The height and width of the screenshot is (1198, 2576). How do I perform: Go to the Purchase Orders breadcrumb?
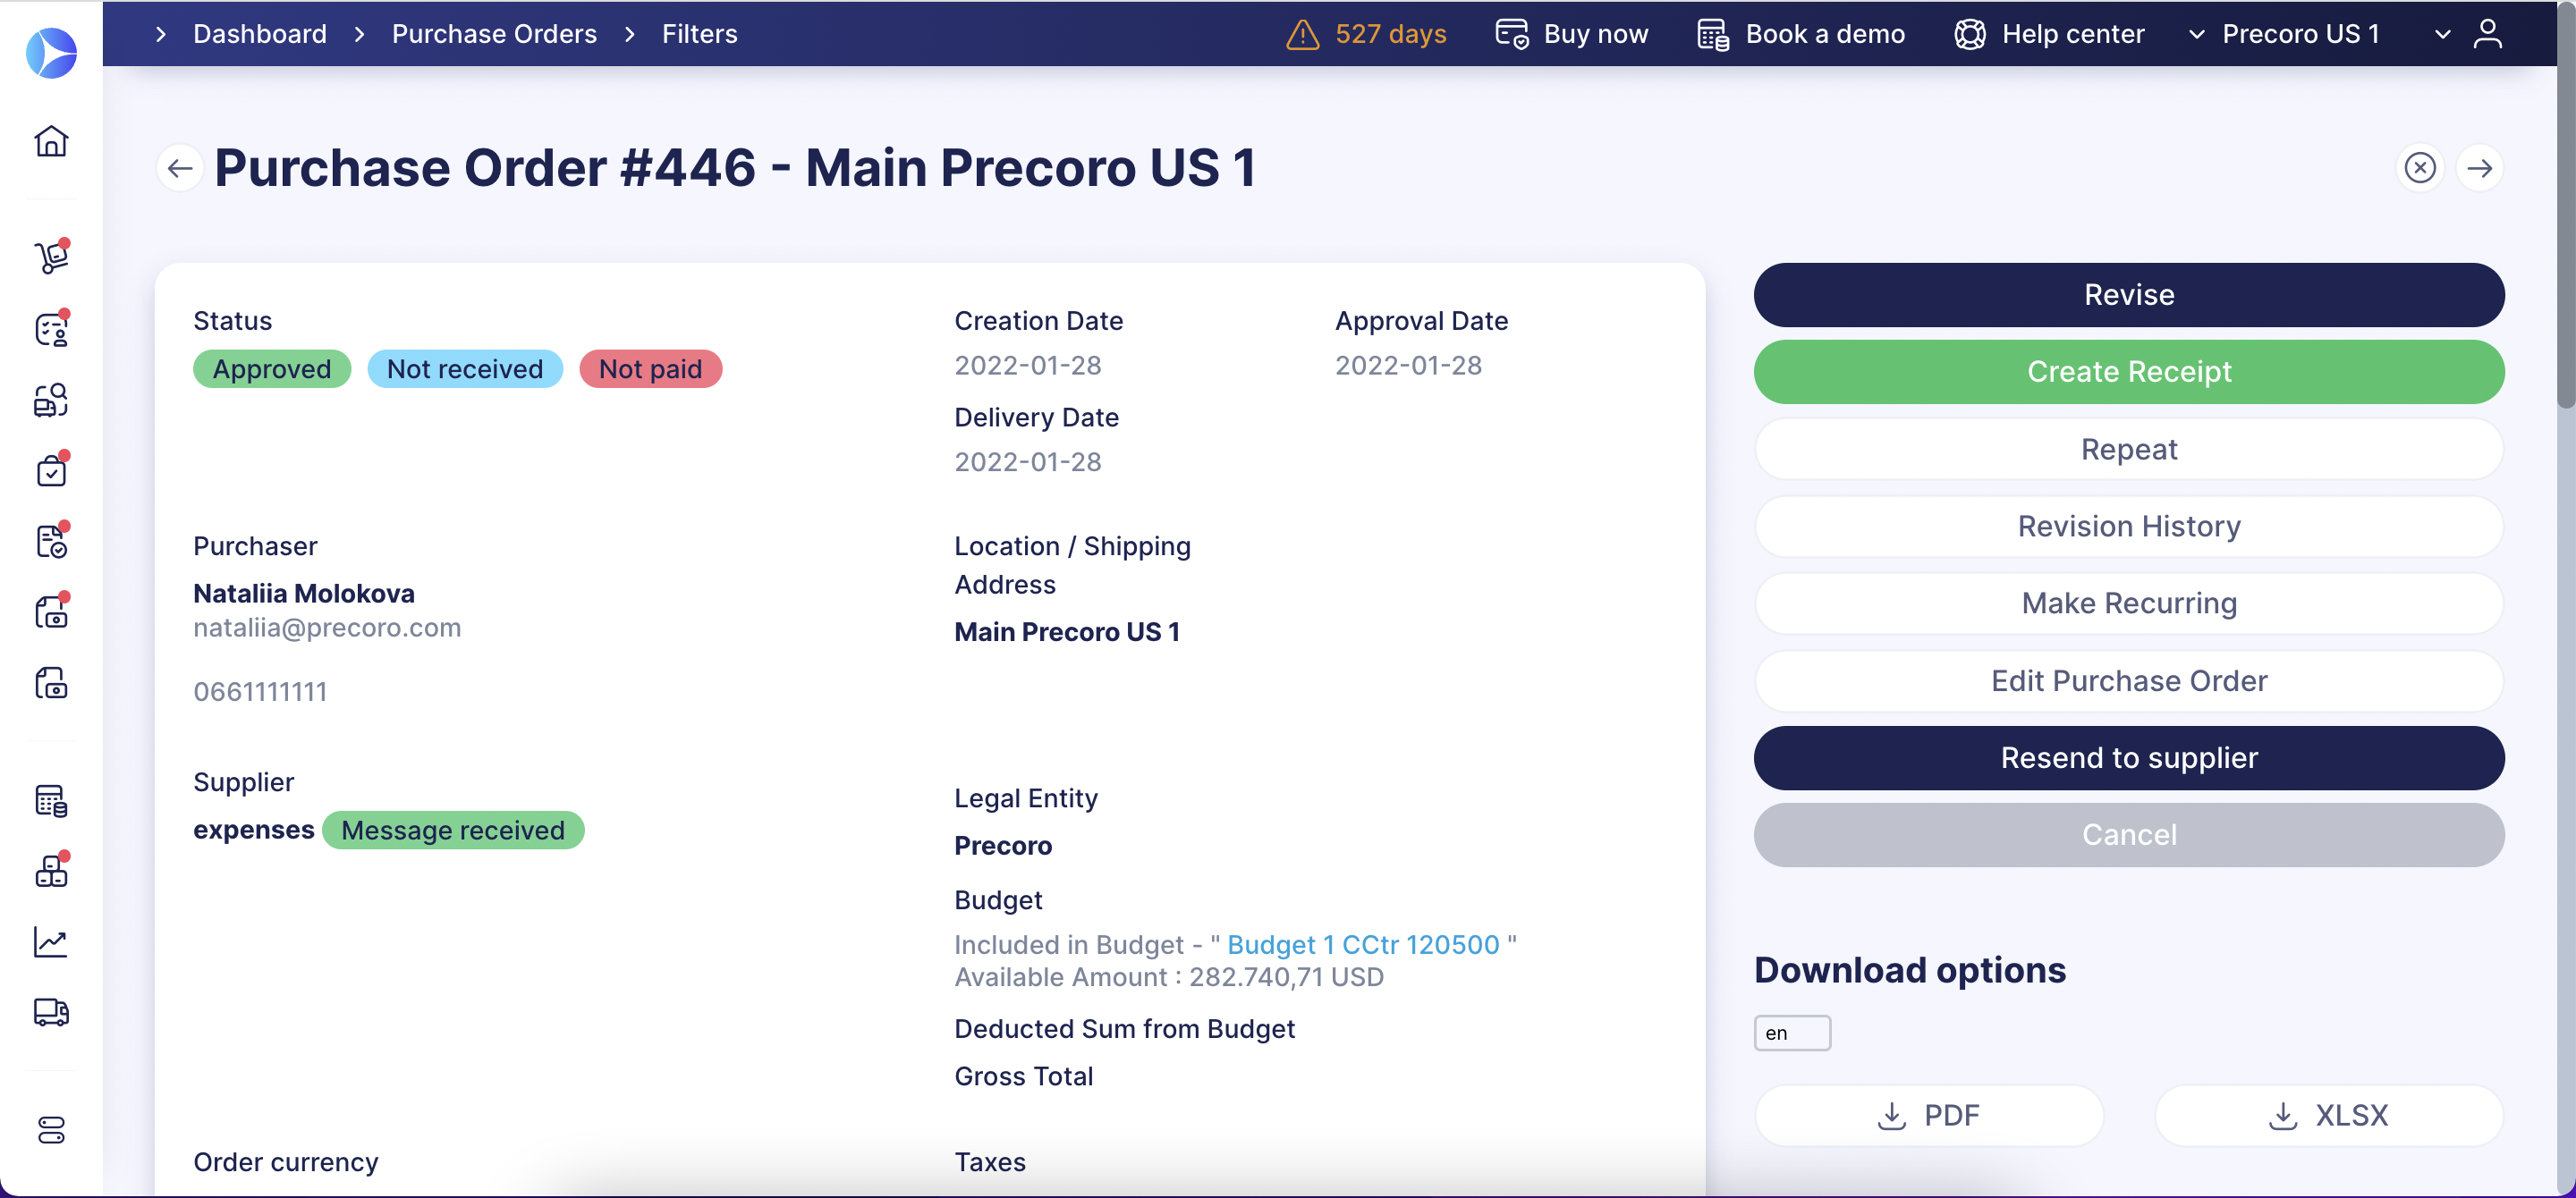(494, 34)
